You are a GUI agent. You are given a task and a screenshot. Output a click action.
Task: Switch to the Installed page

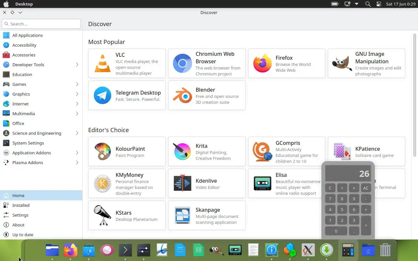point(41,205)
